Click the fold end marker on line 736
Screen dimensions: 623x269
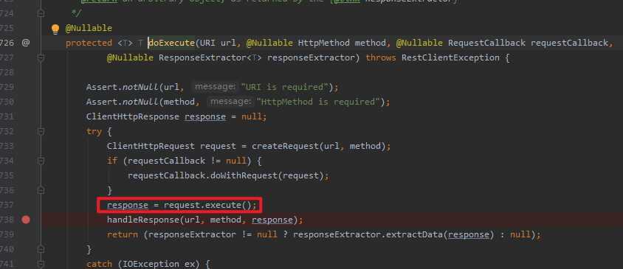[41, 190]
